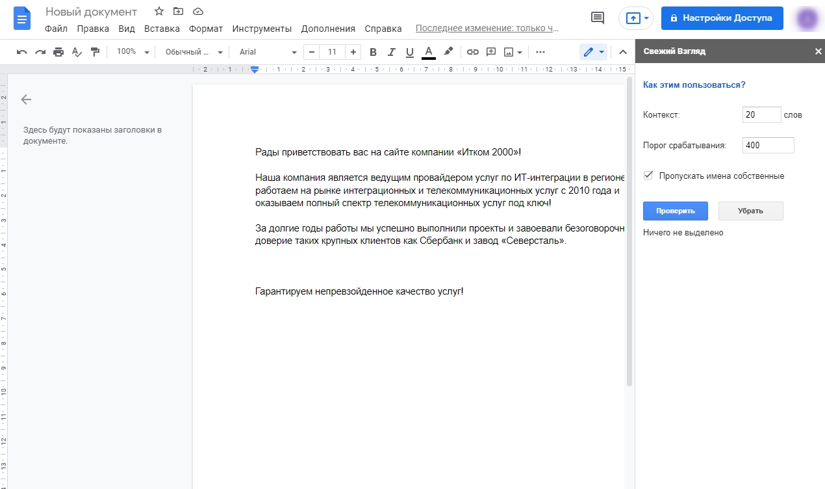Click the Проверить button
The height and width of the screenshot is (489, 825).
[676, 211]
